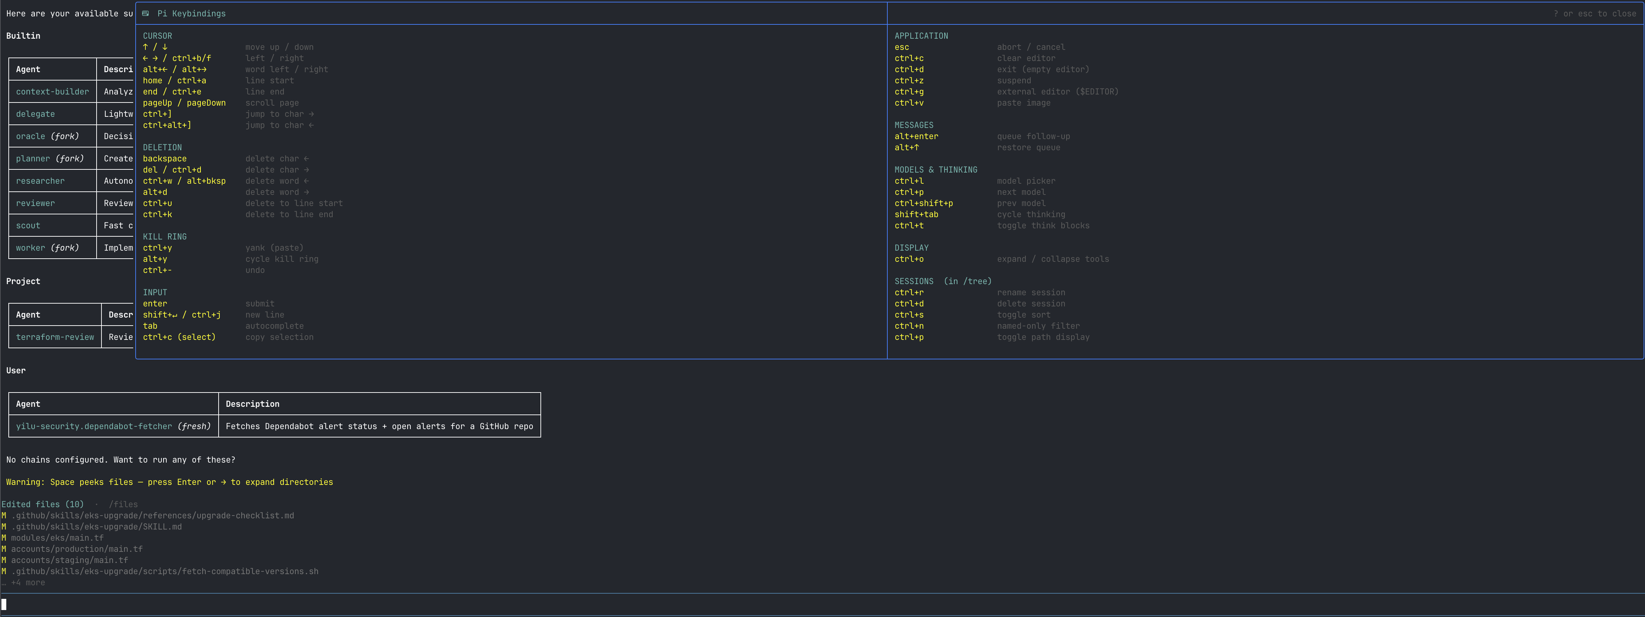The image size is (1645, 617).
Task: Click the DISPLAY section heading
Action: point(912,248)
